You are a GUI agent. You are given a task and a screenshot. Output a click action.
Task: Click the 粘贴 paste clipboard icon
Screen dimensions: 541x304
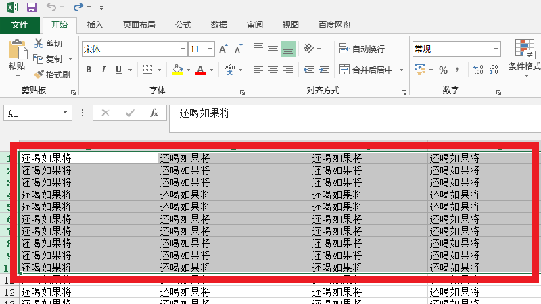(x=18, y=50)
